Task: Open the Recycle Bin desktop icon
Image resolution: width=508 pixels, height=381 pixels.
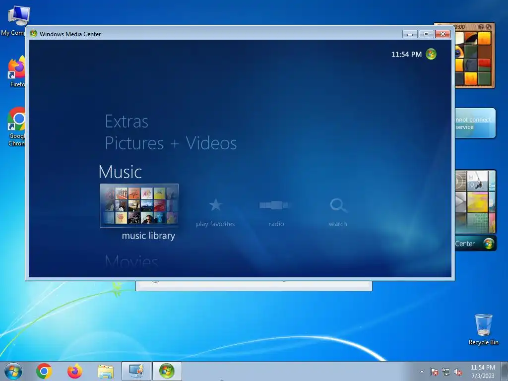Action: pos(483,329)
